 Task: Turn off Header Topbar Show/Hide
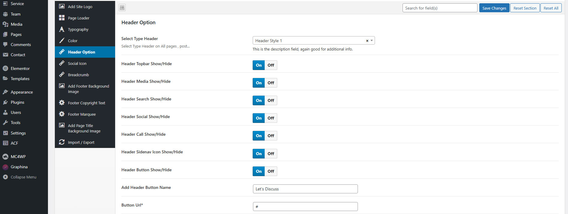[x=271, y=65]
